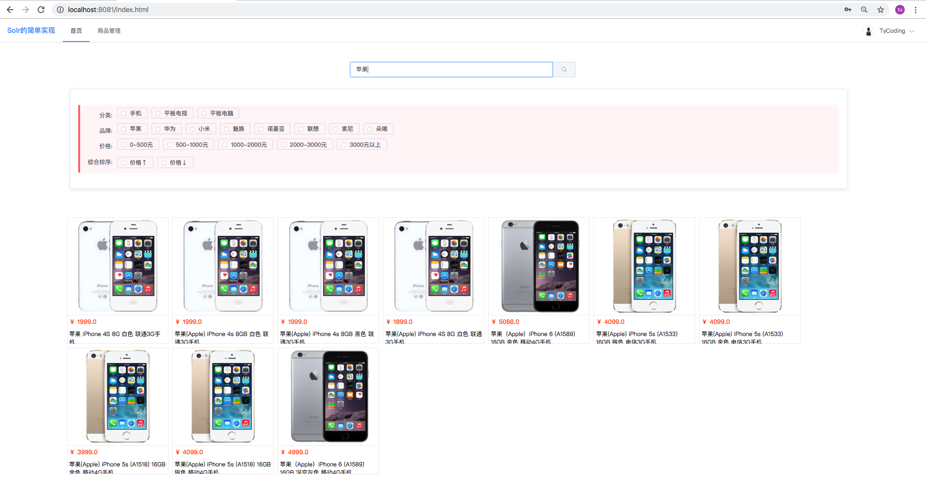
Task: Click the zoom magnifier icon in address bar
Action: click(x=864, y=10)
